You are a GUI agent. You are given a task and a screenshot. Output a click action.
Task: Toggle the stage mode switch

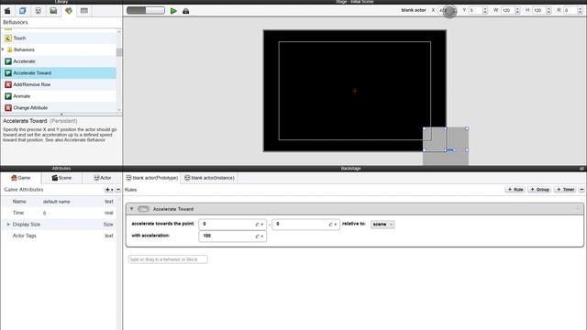point(146,10)
